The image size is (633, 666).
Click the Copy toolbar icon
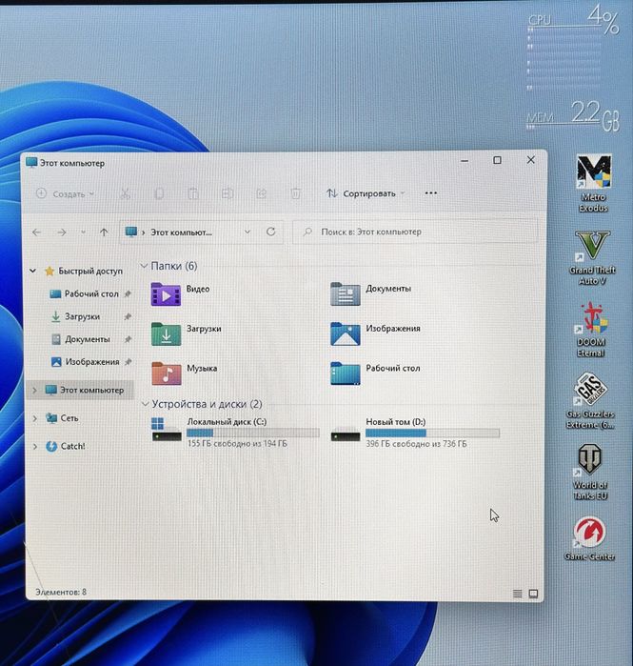pyautogui.click(x=159, y=194)
